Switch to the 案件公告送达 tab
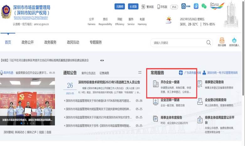 88,73
